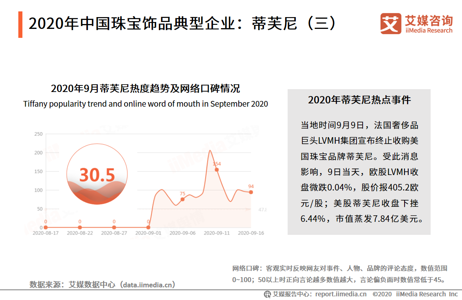Click the x-axis label 2020-09-06
This screenshot has height=300, width=462.
pos(183,233)
